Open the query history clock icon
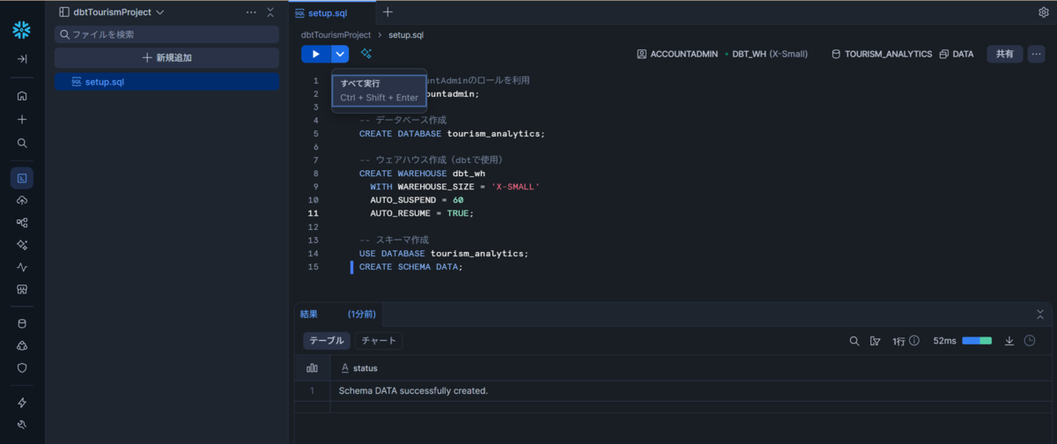This screenshot has width=1057, height=444. 1030,341
